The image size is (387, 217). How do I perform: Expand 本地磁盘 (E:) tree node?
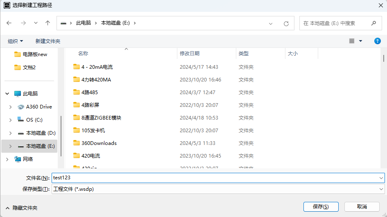[10, 146]
